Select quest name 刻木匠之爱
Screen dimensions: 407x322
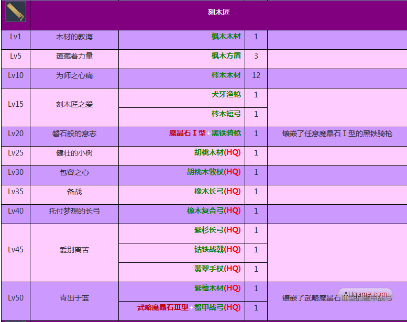(74, 104)
